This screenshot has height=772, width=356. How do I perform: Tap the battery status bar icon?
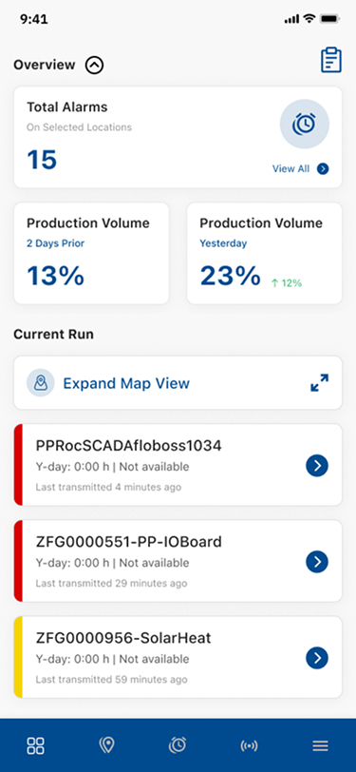pos(329,19)
